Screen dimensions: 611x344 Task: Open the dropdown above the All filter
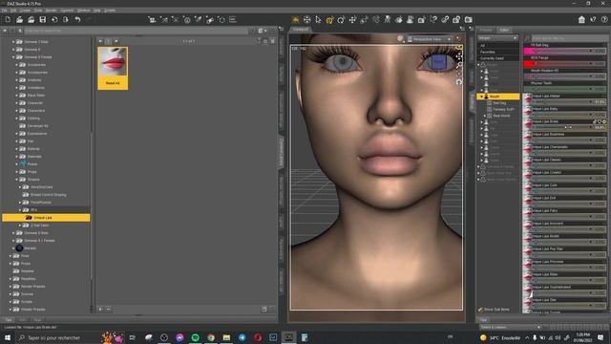coord(497,38)
